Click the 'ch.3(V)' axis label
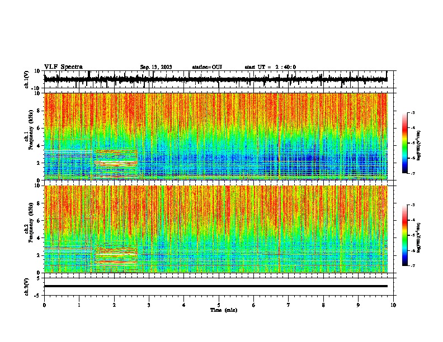Screen dimensions: 443x342 [x=27, y=287]
